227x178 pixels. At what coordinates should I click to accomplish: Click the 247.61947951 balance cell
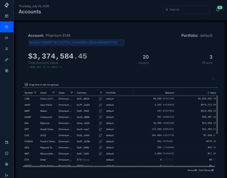pos(166,111)
